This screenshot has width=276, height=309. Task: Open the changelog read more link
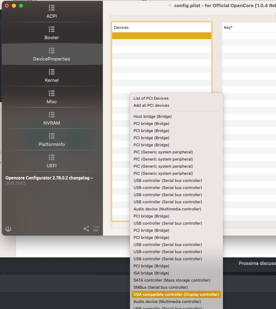(15, 183)
